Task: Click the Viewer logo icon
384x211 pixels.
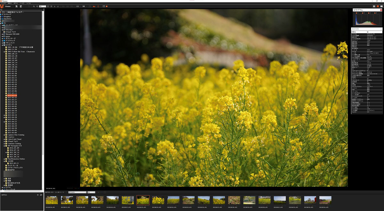Action: [2, 6]
